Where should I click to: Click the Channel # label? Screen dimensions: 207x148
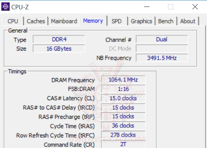[118, 40]
